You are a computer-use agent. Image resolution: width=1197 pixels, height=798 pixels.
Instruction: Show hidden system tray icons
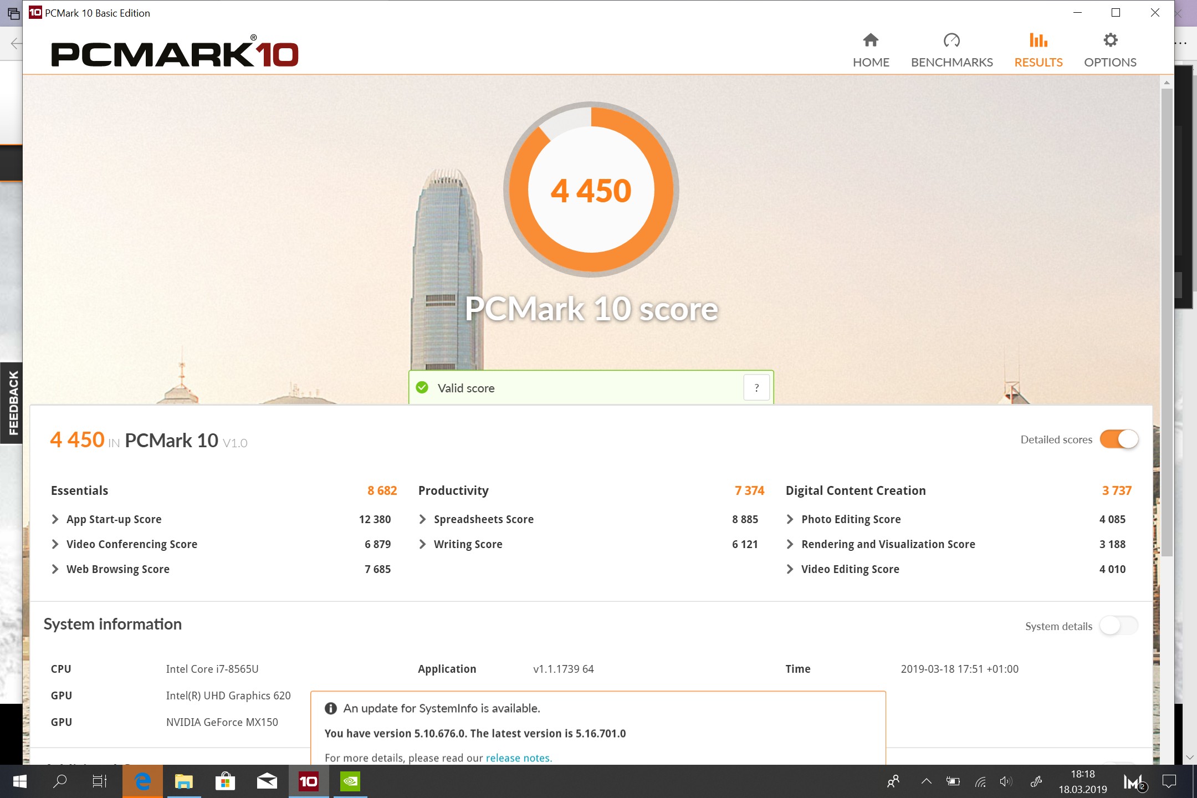click(926, 781)
